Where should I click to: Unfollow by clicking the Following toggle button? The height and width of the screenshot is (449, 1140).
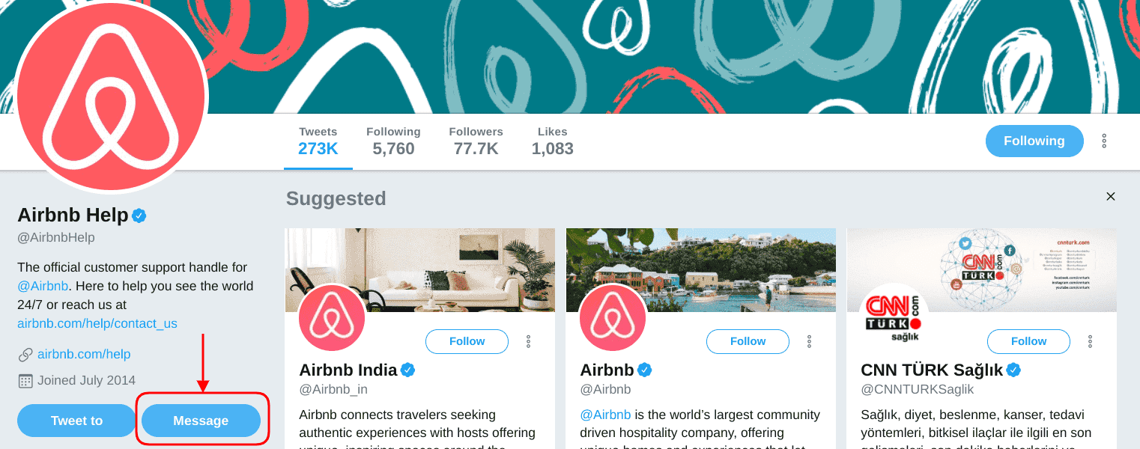coord(1034,141)
